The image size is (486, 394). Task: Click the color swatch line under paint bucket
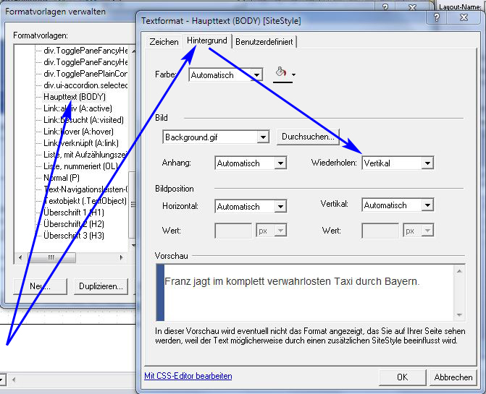(282, 81)
